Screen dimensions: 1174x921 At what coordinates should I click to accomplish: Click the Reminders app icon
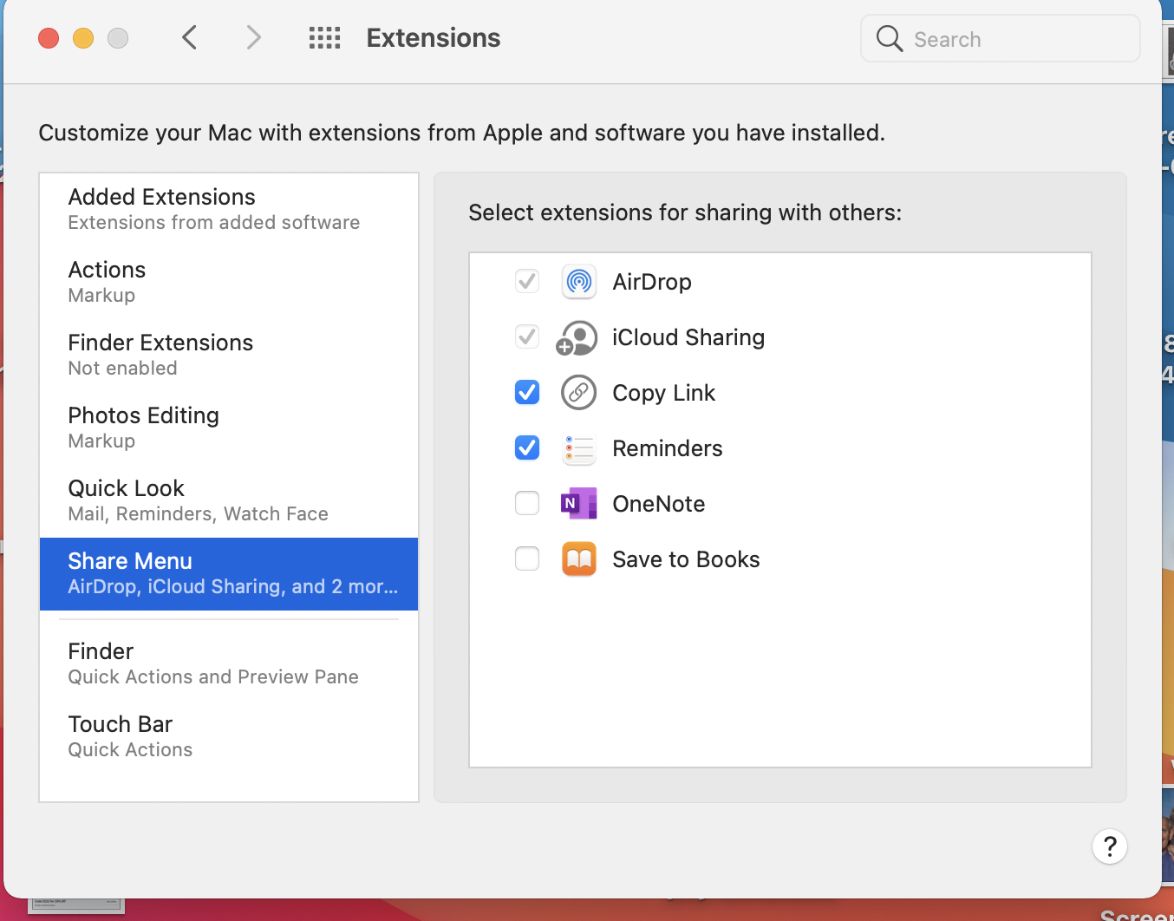click(x=579, y=448)
